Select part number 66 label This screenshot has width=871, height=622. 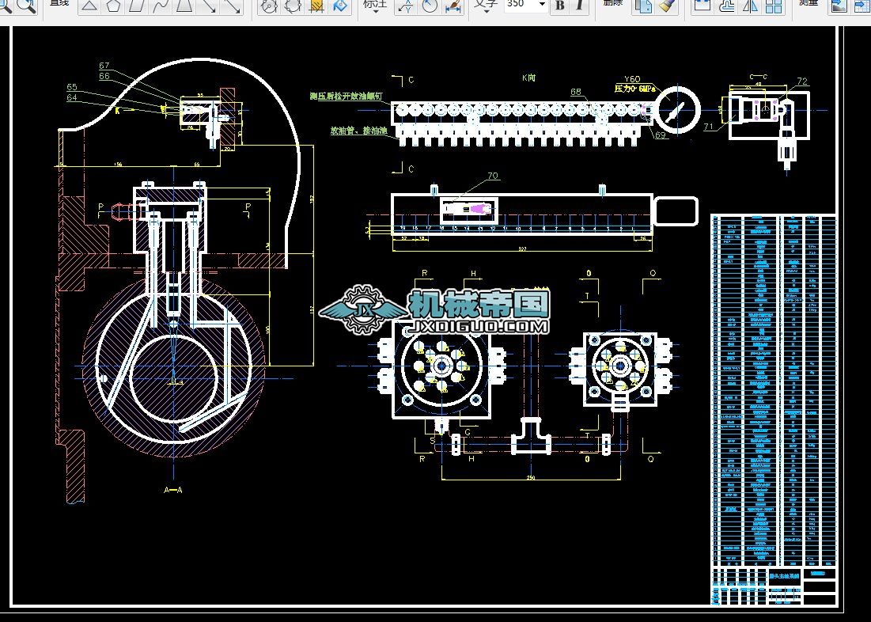pos(104,76)
